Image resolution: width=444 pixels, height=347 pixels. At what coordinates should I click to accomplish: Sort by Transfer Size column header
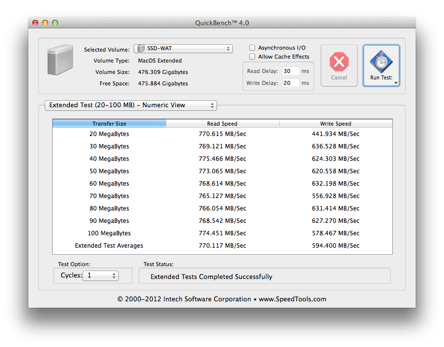(109, 124)
